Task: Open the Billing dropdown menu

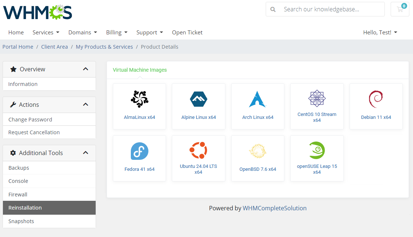Action: (117, 32)
